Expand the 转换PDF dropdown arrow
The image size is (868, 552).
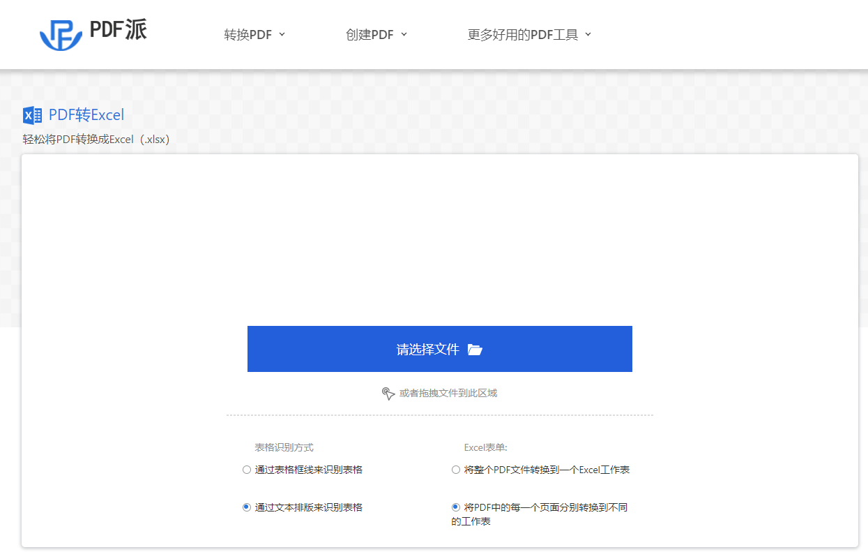(x=282, y=34)
